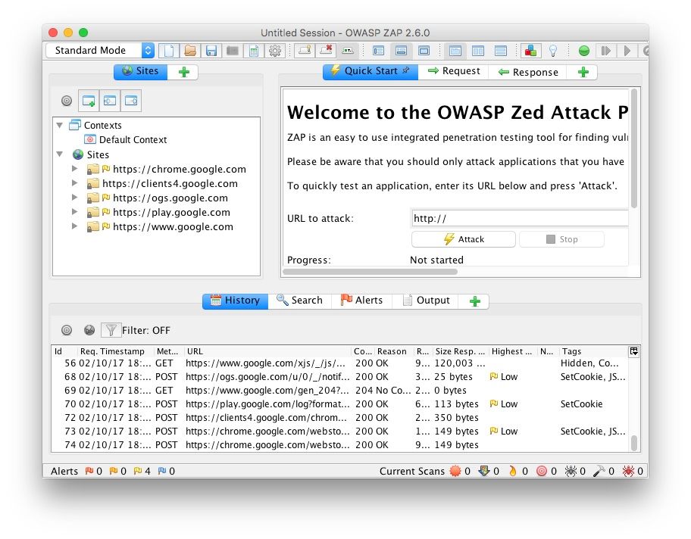Click the Import Context icon in the Sites panel
The height and width of the screenshot is (539, 691).
[110, 101]
